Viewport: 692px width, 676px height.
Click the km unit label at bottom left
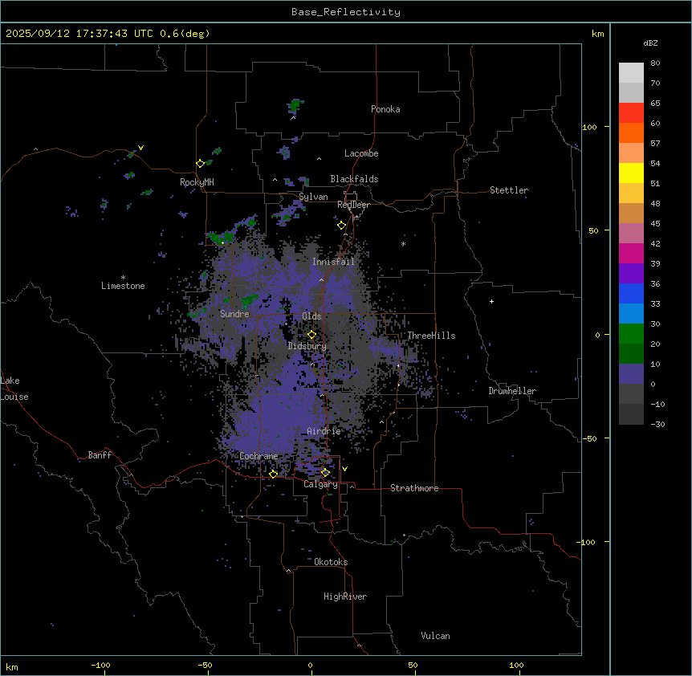(12, 666)
